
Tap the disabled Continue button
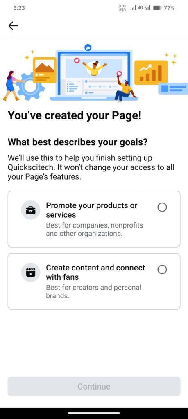pos(94,386)
